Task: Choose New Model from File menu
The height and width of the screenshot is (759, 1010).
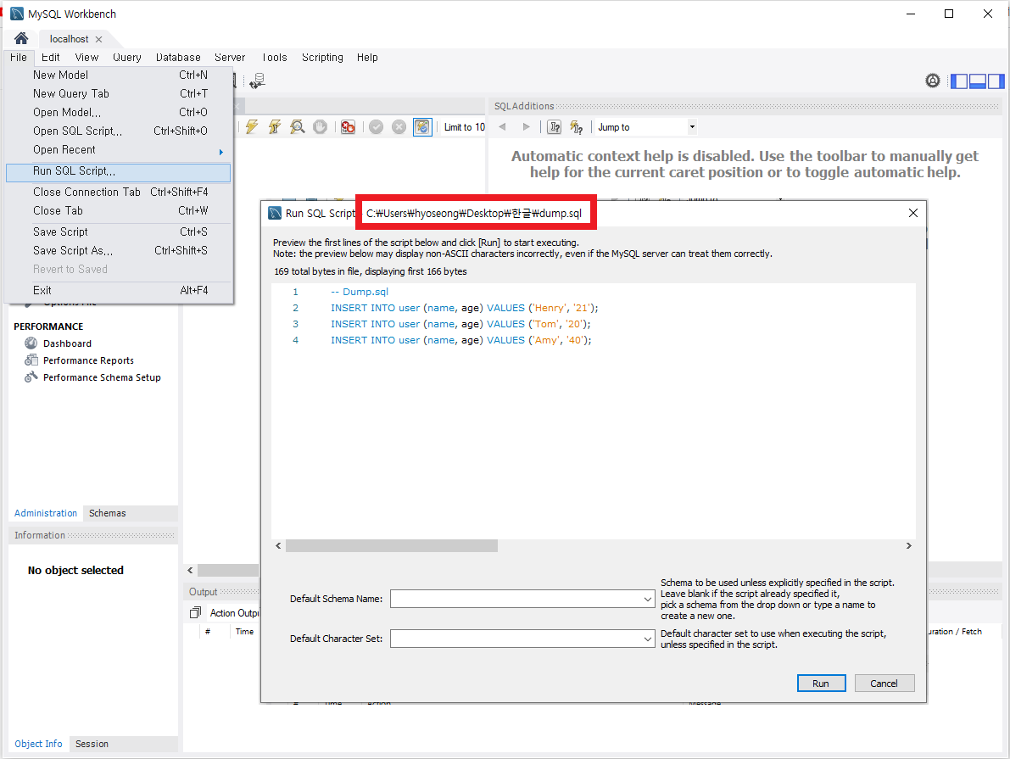Action: pos(119,75)
